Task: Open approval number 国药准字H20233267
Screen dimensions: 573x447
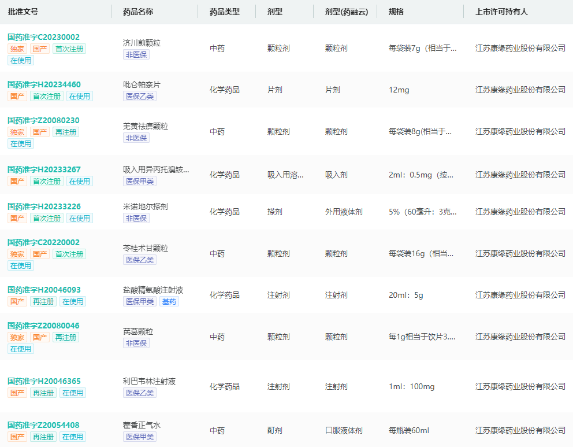Action: pyautogui.click(x=44, y=170)
